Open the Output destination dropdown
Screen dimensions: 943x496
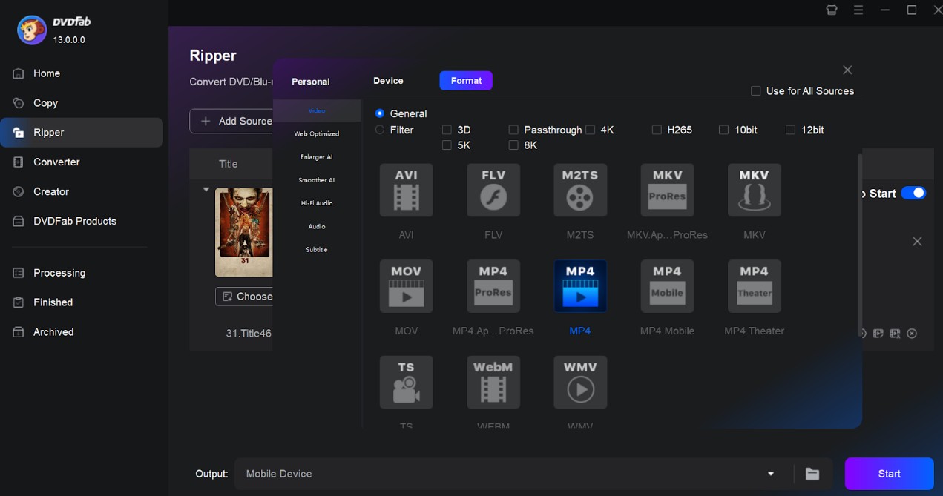coord(770,473)
